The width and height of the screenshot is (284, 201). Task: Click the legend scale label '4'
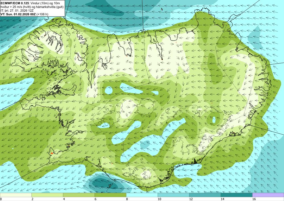tap(64, 199)
